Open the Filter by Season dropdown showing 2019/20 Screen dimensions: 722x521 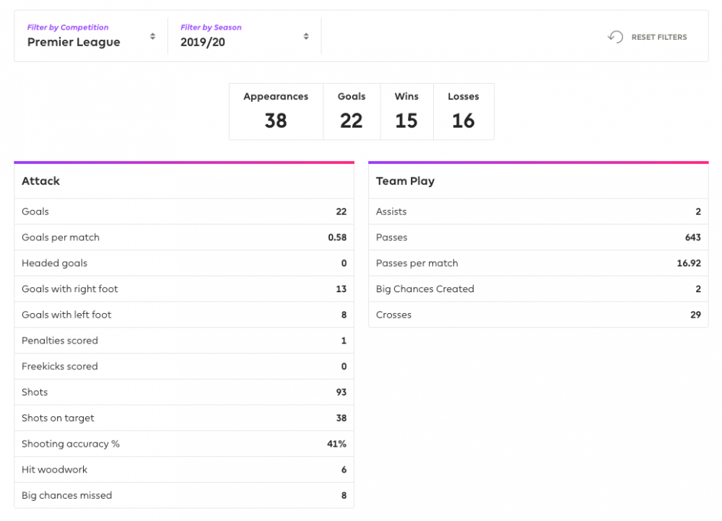pyautogui.click(x=244, y=36)
